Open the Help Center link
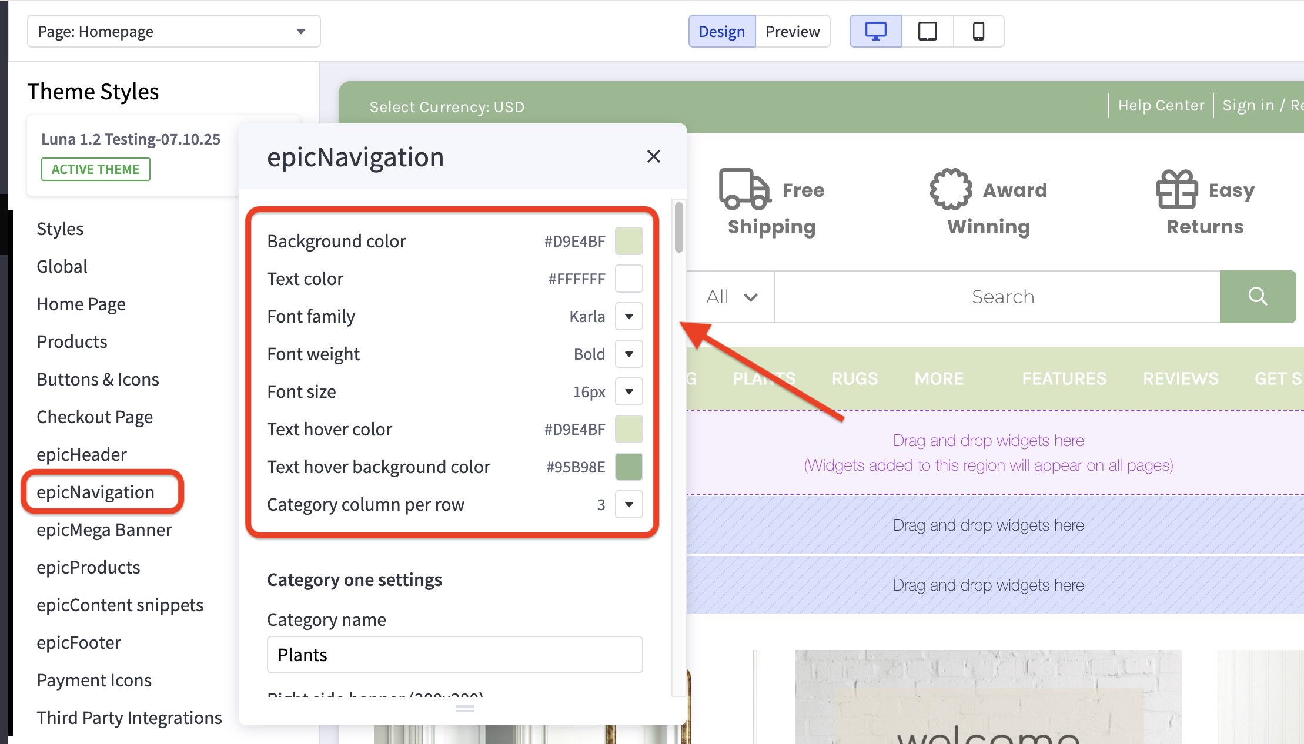 click(x=1161, y=105)
